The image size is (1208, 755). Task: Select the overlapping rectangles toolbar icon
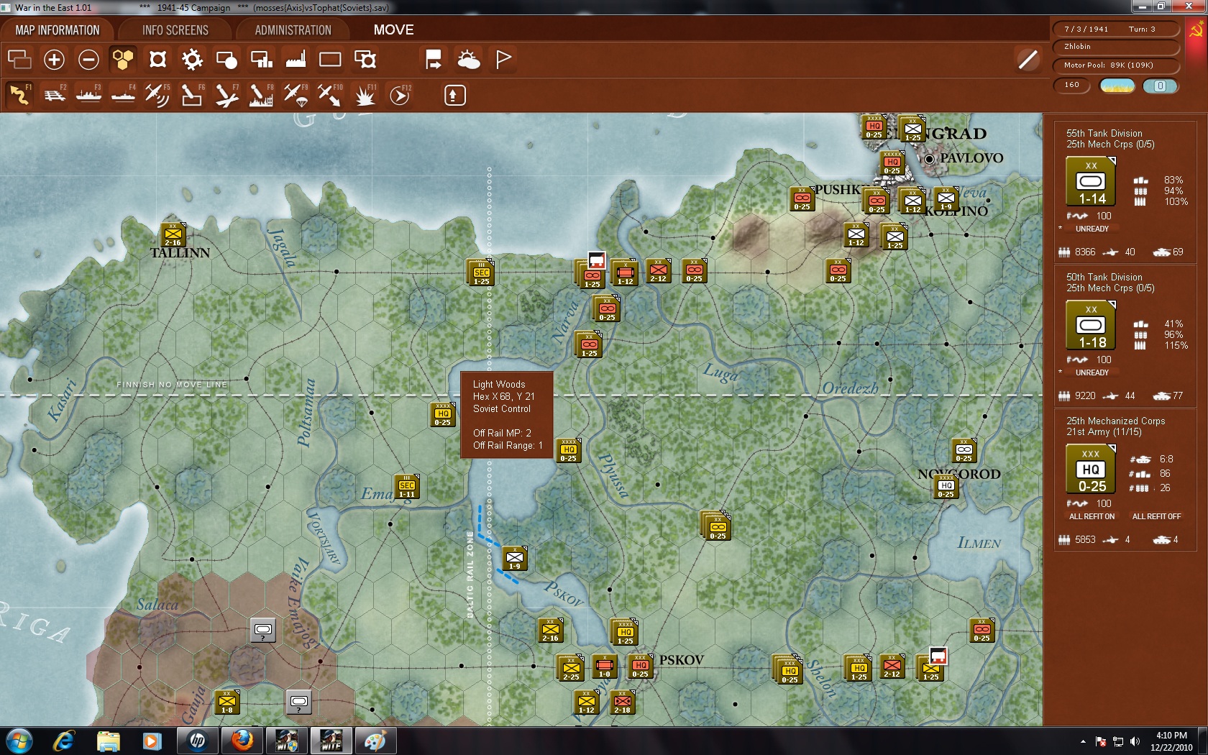pos(19,59)
